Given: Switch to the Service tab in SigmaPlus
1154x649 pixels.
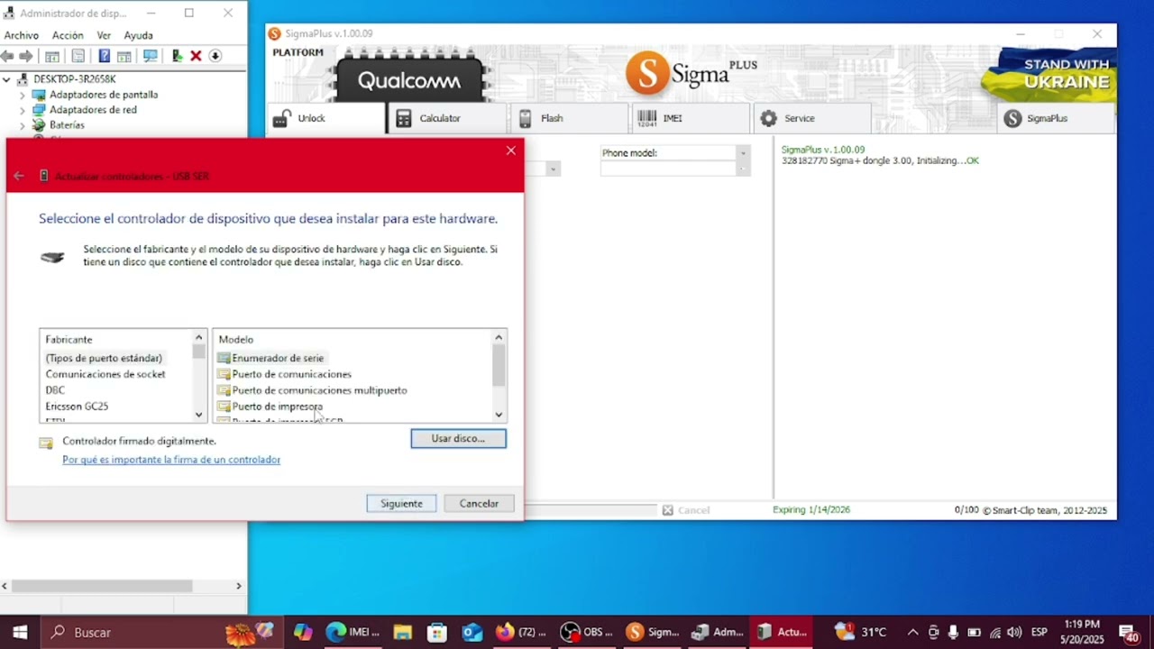Looking at the screenshot, I should tap(813, 118).
